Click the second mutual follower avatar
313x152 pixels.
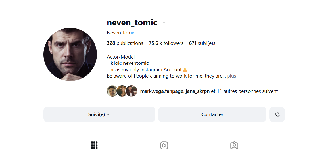click(122, 91)
